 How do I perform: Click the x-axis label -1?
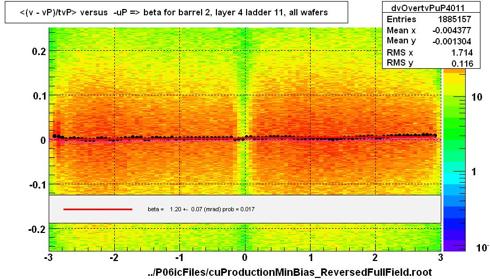coord(178,257)
